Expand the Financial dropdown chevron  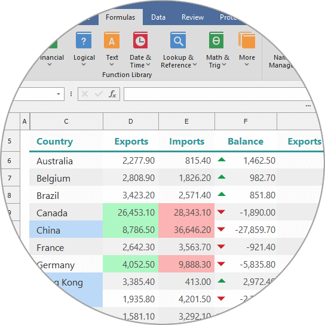click(50, 65)
